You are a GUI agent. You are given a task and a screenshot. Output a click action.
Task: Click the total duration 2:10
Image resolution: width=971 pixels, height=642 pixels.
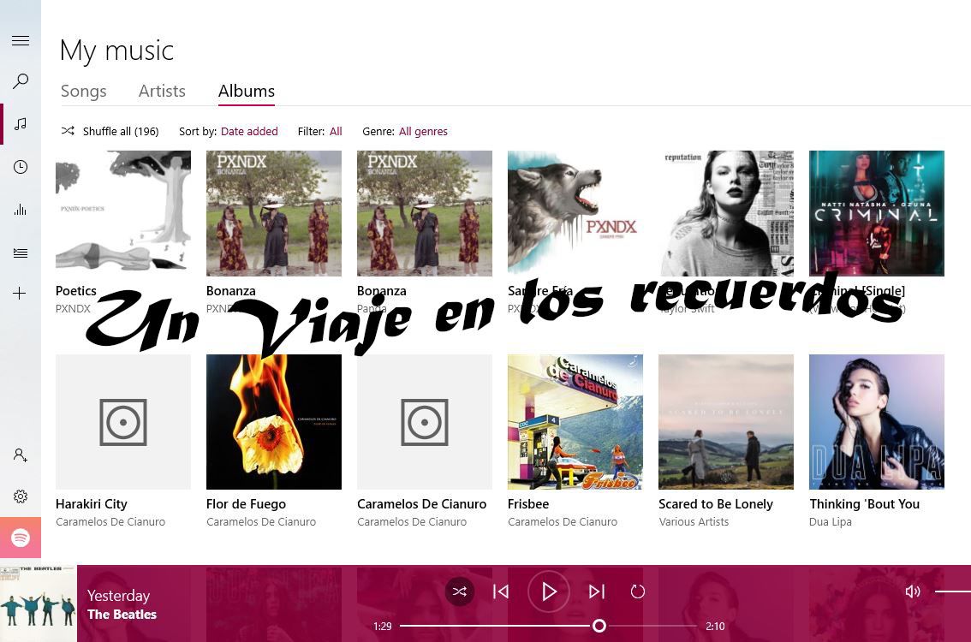click(x=715, y=626)
